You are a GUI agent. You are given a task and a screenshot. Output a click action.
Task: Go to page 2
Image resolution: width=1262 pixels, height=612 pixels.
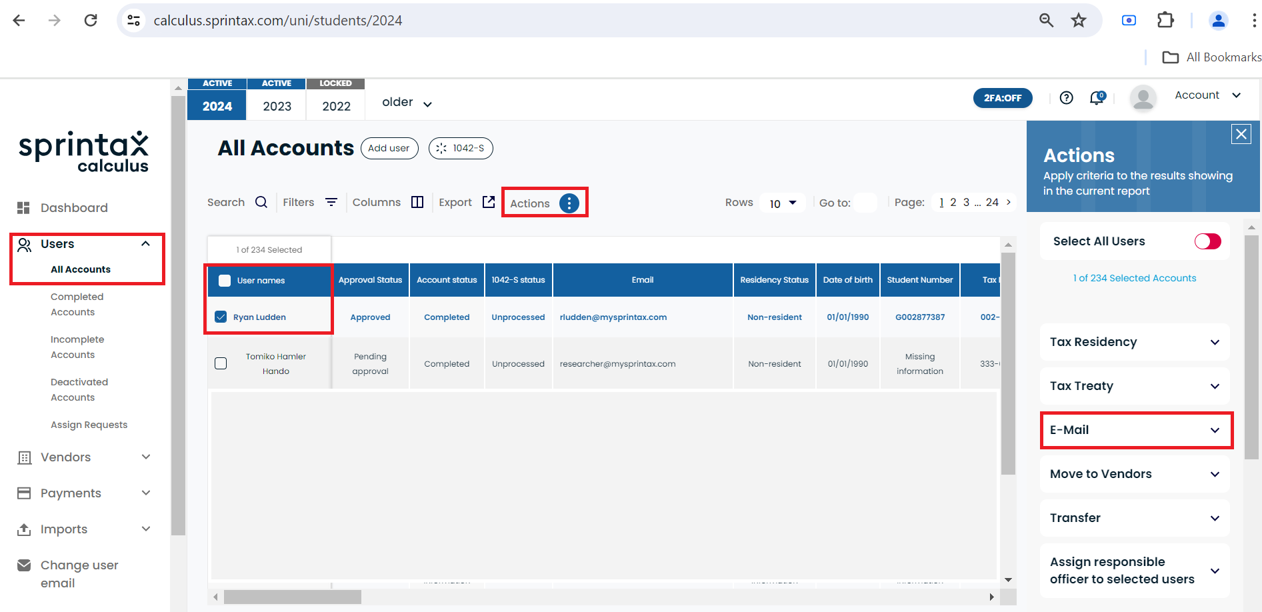[x=953, y=202]
